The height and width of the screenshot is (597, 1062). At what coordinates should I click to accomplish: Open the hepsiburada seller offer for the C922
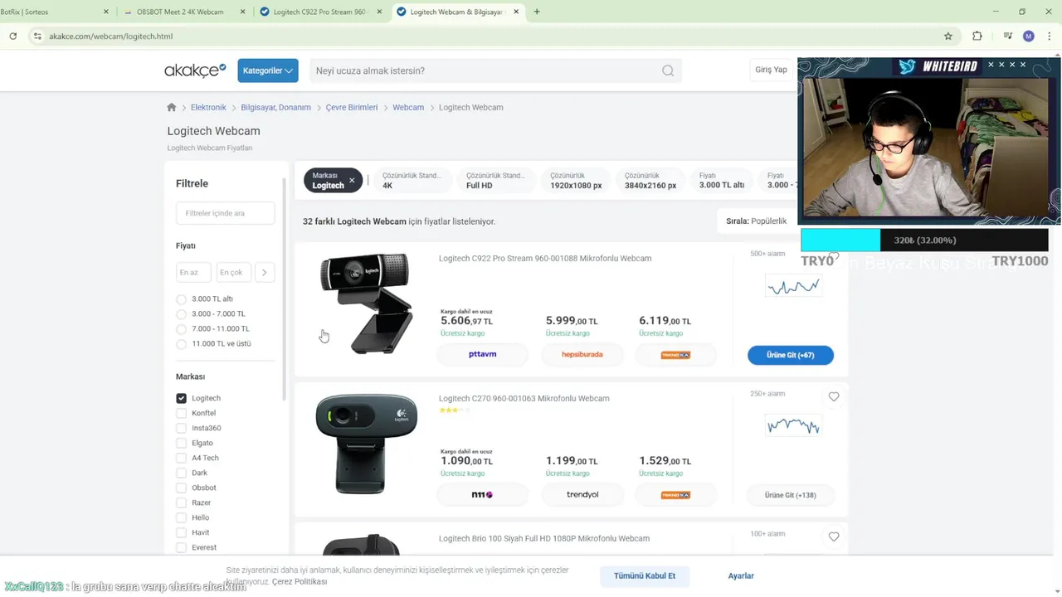582,354
